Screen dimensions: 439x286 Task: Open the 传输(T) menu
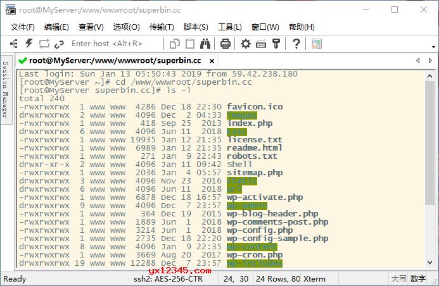(162, 27)
